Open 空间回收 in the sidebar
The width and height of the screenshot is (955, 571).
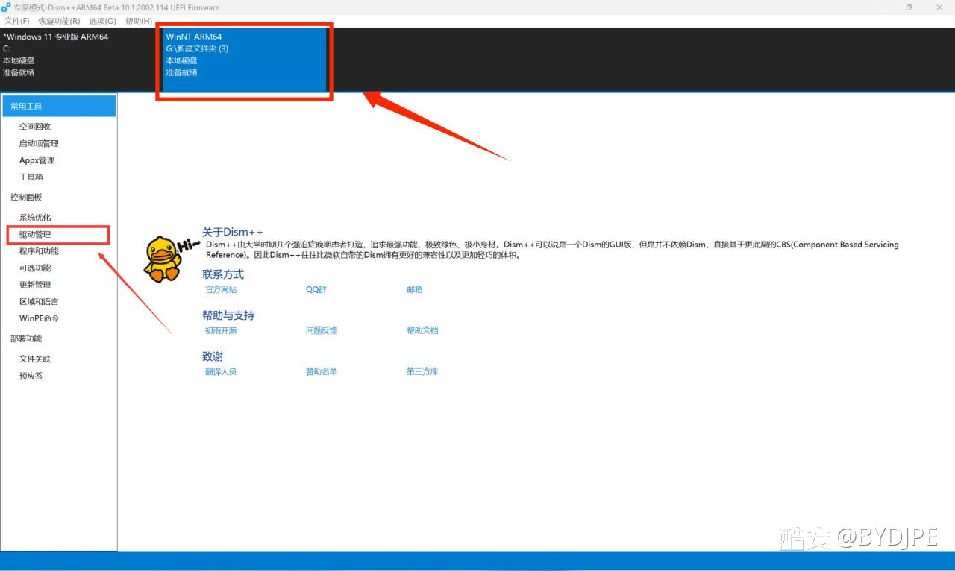35,127
